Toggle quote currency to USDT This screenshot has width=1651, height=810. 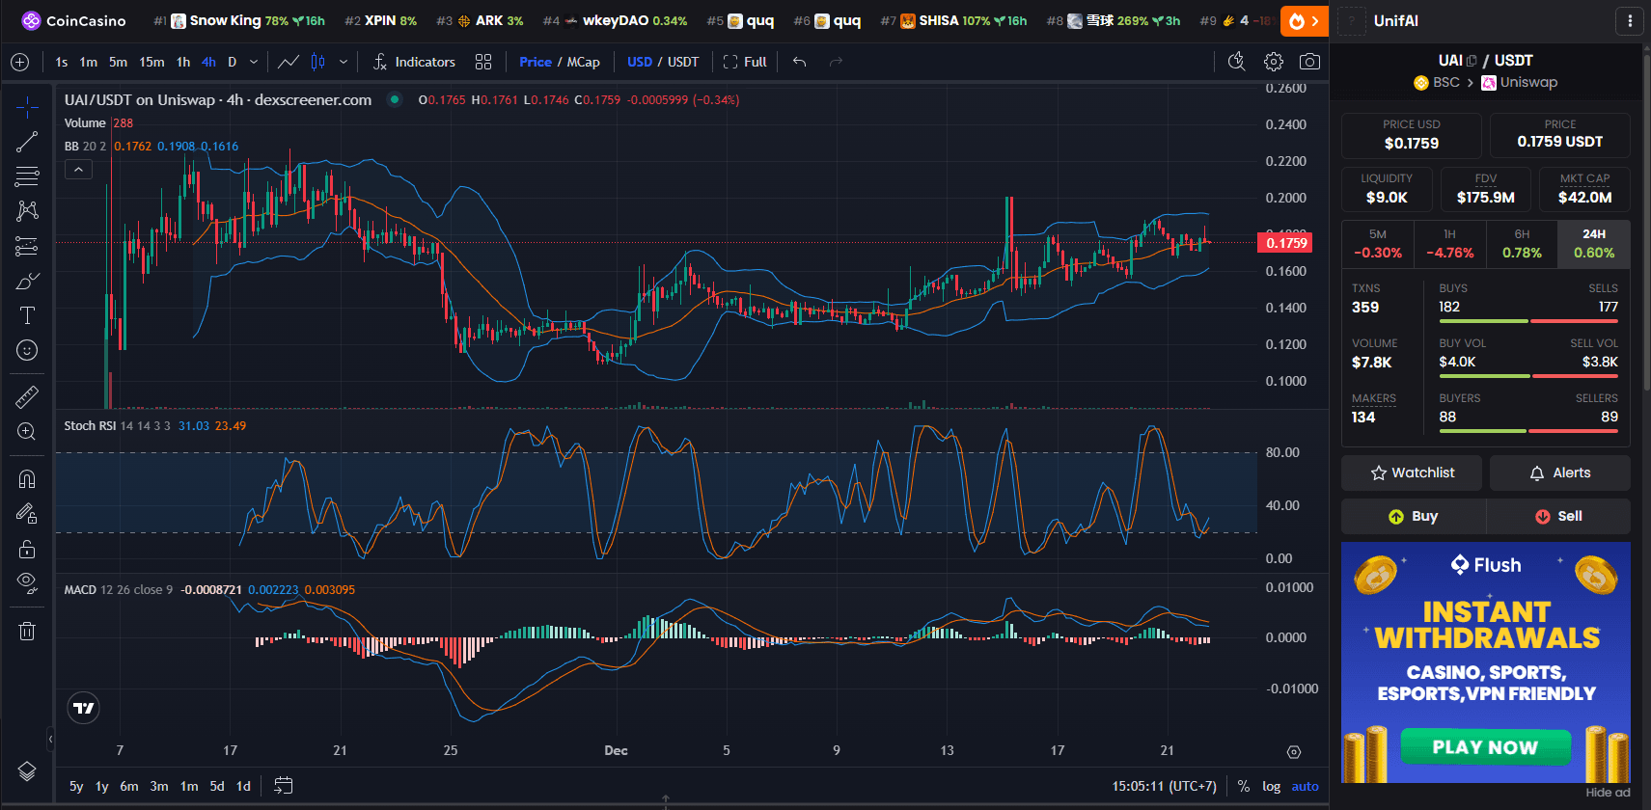(683, 62)
